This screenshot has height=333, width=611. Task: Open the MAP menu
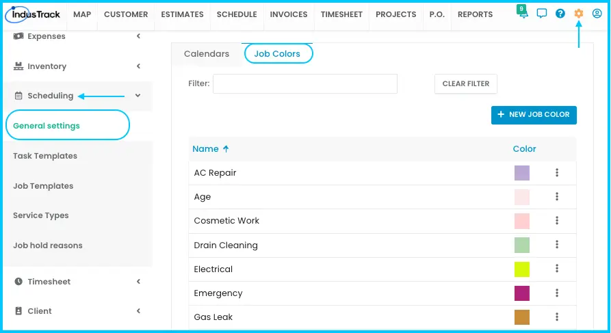point(82,14)
